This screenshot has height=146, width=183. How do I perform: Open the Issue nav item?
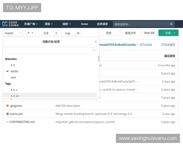coord(84,24)
